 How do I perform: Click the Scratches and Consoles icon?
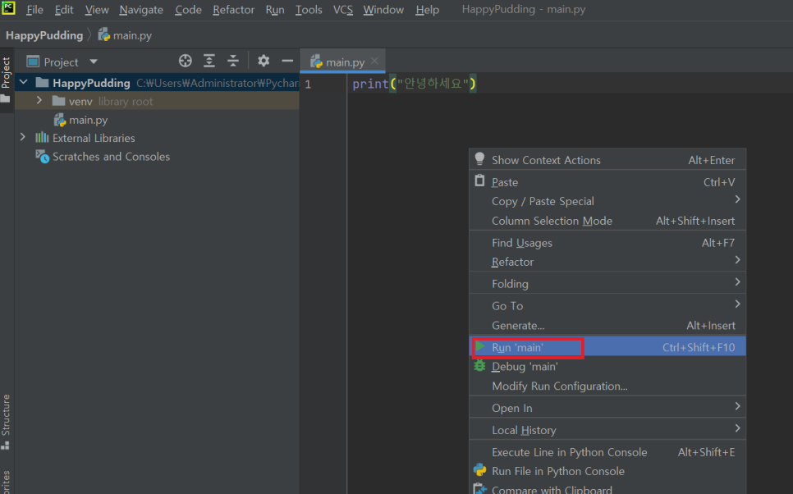(x=42, y=156)
